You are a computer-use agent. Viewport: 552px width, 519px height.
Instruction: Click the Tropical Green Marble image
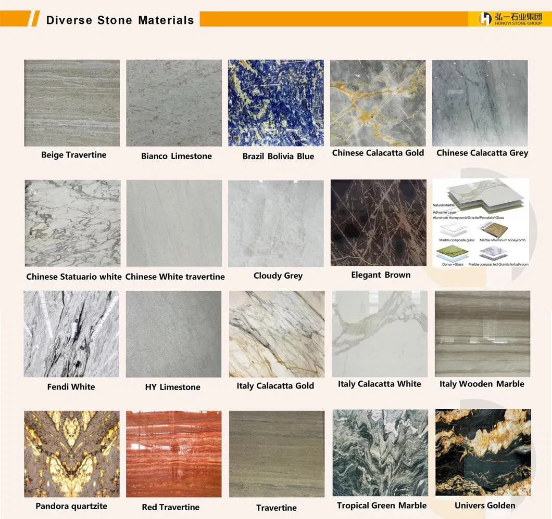tap(380, 452)
